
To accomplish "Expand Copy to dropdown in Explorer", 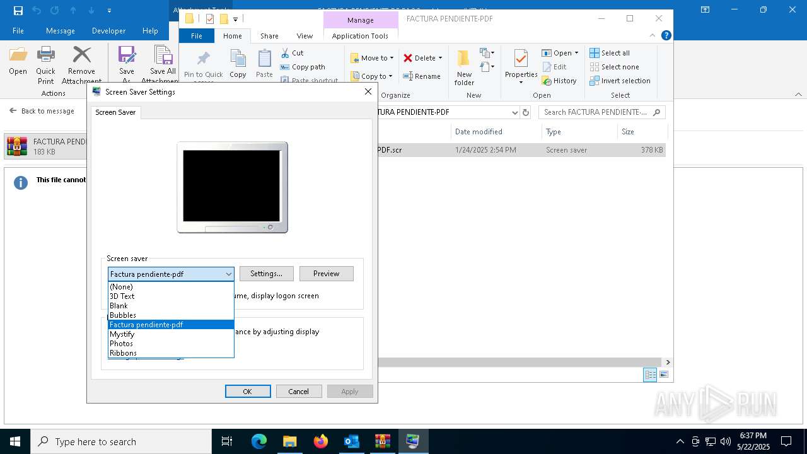I will 390,76.
